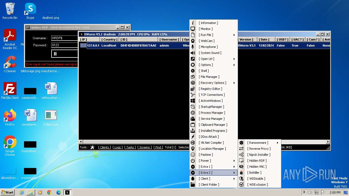Screen dimensions: 349x196
Task: Expand the Client submenu arrow
Action: pyautogui.click(x=234, y=179)
